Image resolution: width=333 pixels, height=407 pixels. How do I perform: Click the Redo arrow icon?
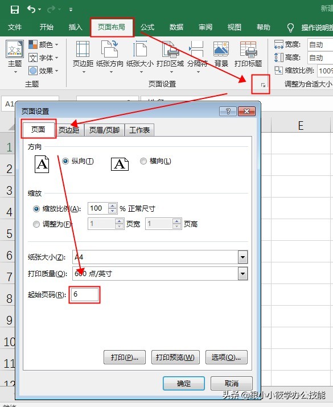pyautogui.click(x=51, y=9)
